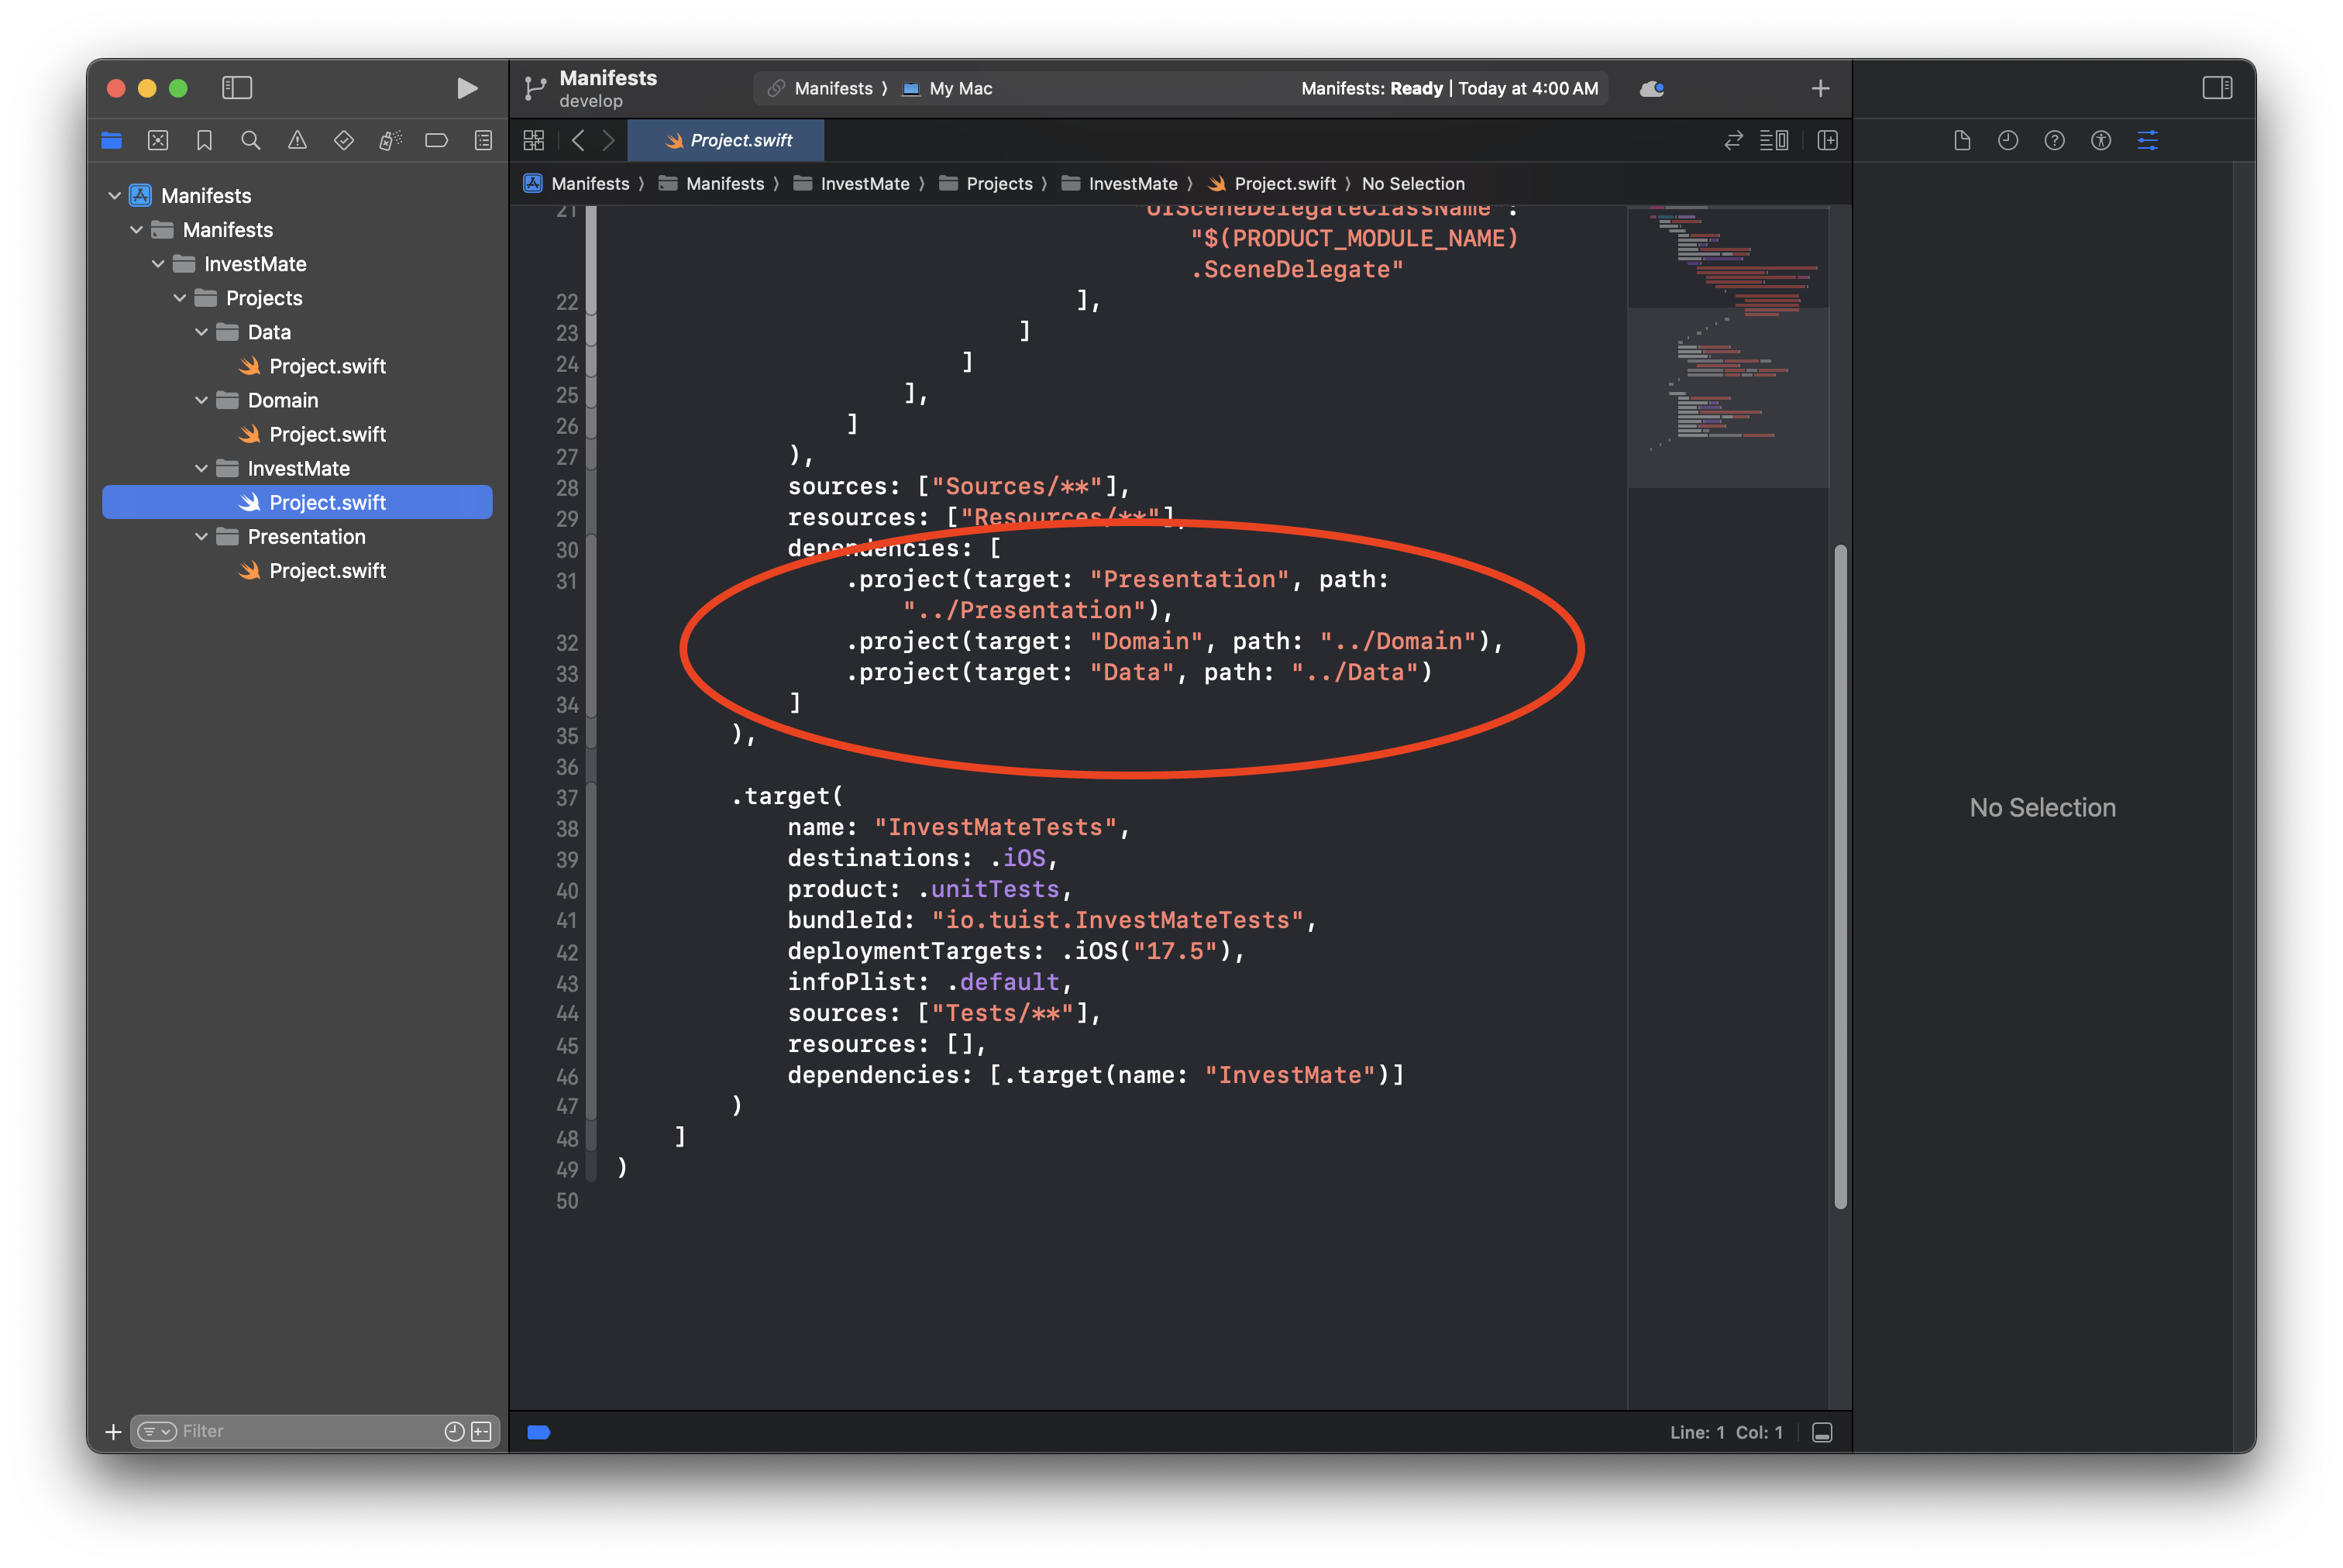Click the Run play button
This screenshot has width=2343, height=1568.
(466, 88)
